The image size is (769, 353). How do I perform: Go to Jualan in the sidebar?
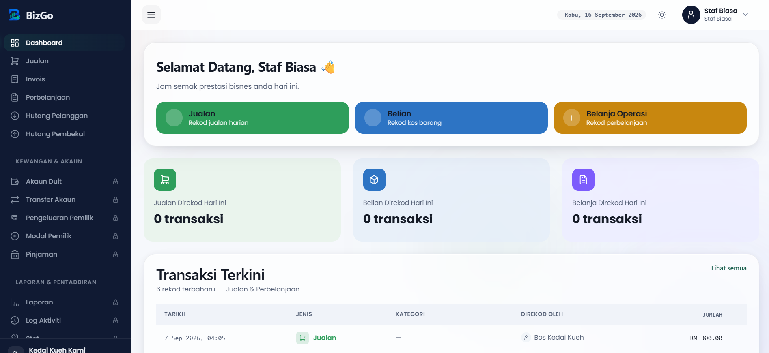coord(64,61)
